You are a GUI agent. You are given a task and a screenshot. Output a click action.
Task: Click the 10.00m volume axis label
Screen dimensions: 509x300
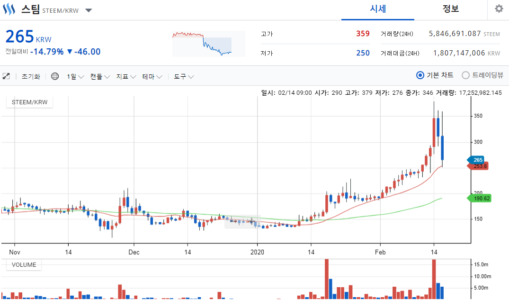click(482, 277)
